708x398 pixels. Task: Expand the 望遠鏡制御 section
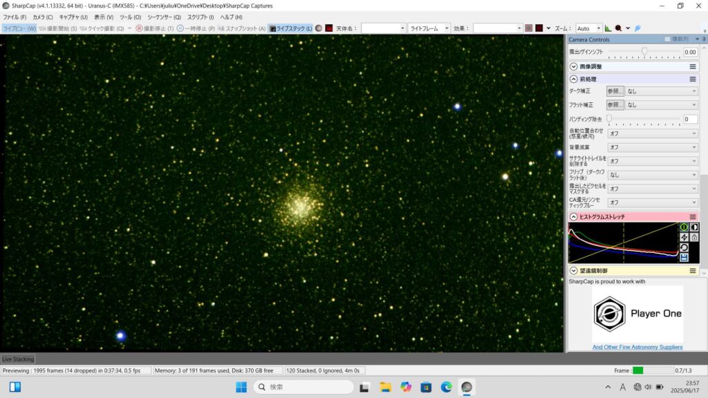[x=573, y=271]
